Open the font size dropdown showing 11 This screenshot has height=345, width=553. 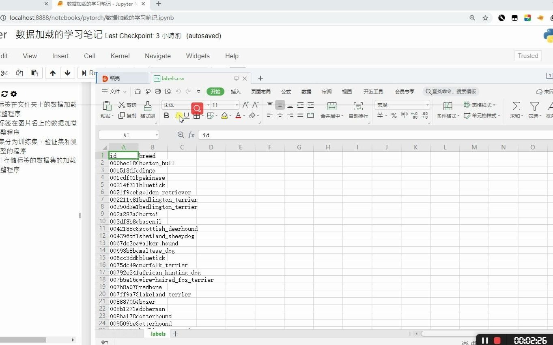point(237,105)
